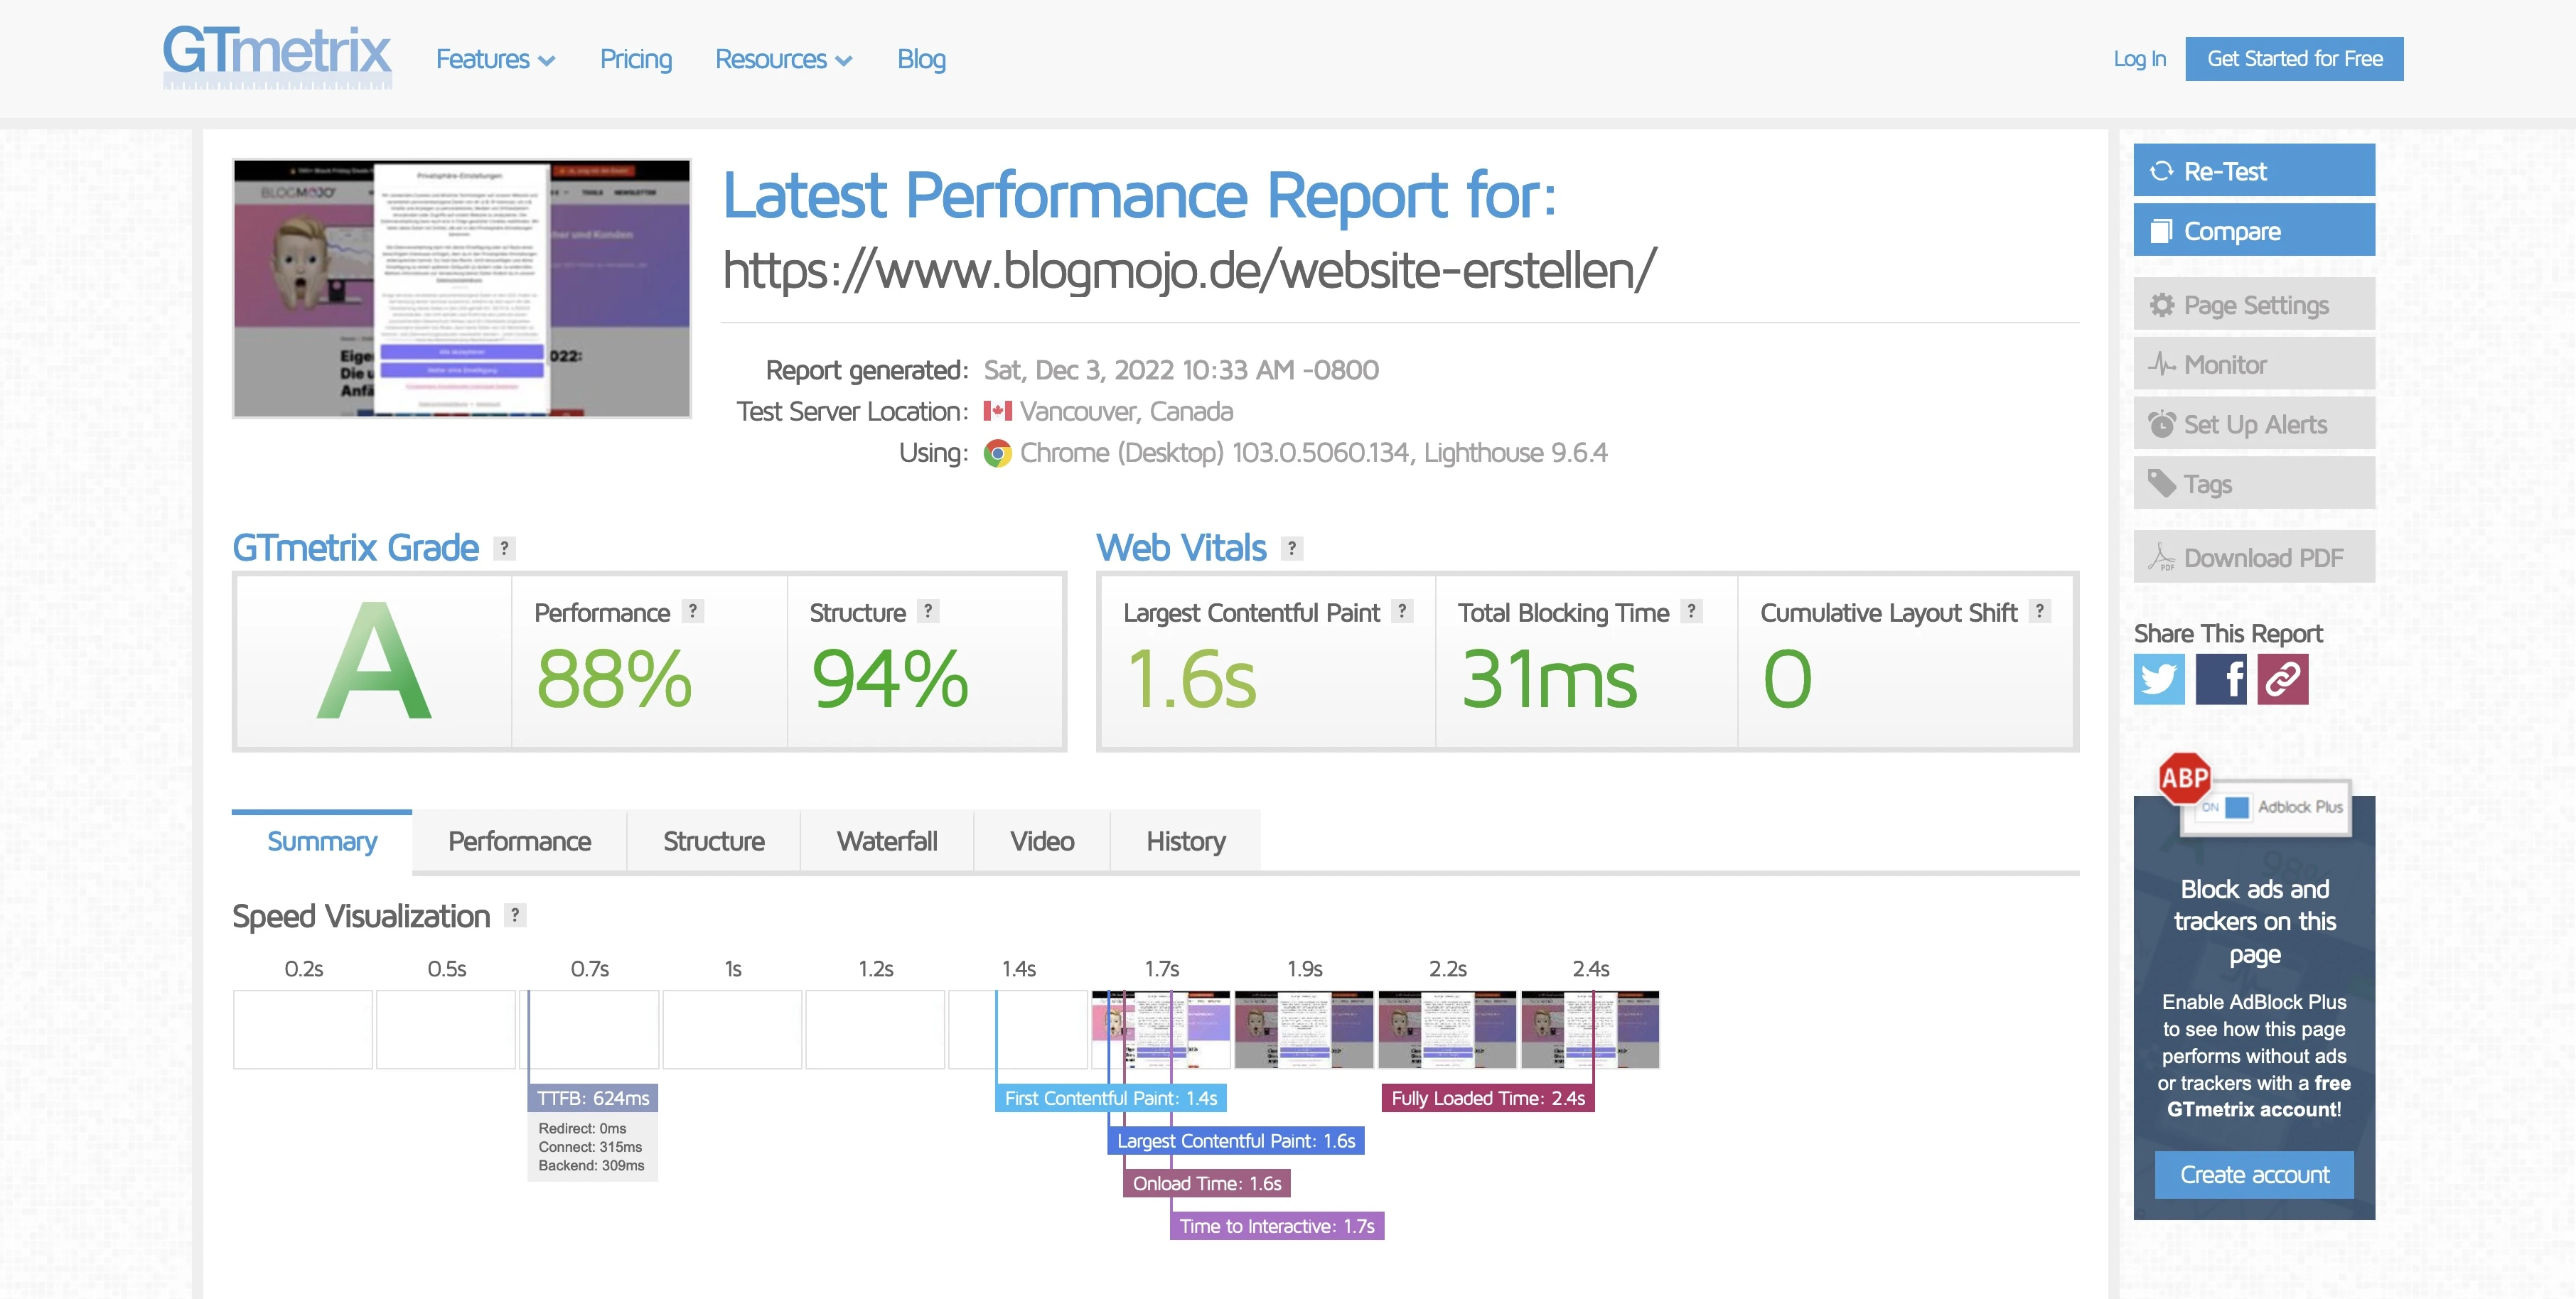The height and width of the screenshot is (1299, 2576).
Task: Click the 1.9s filmstrip frame
Action: (x=1304, y=1030)
